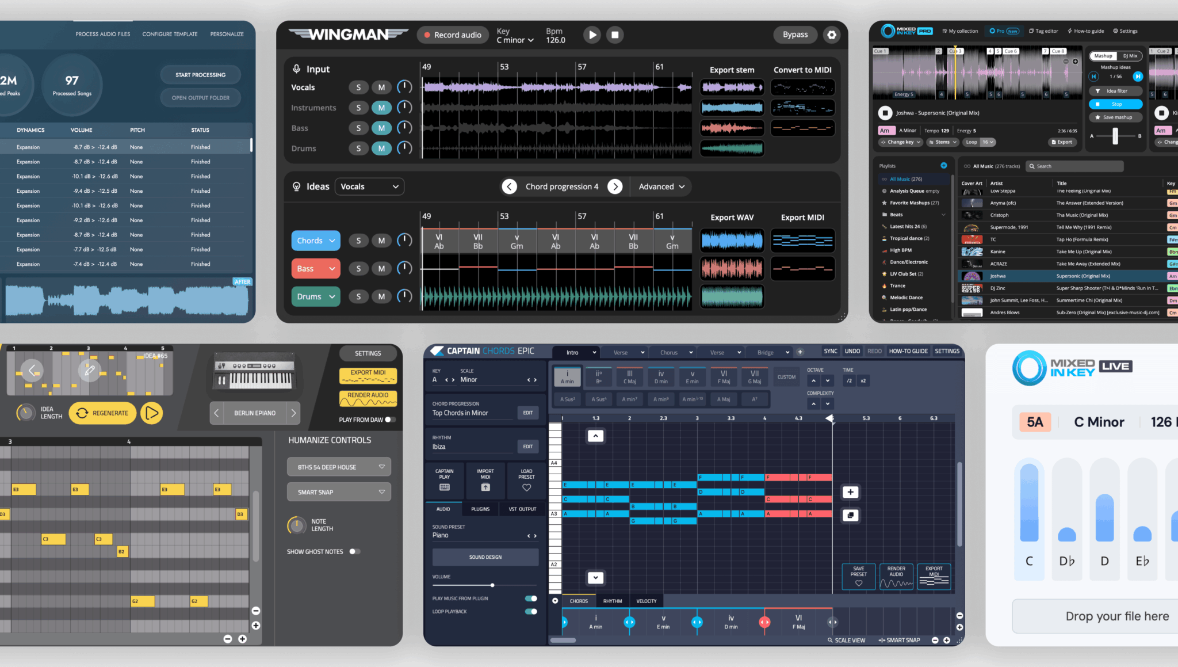Image resolution: width=1178 pixels, height=667 pixels.
Task: Solo the Chords idea track
Action: coord(358,241)
